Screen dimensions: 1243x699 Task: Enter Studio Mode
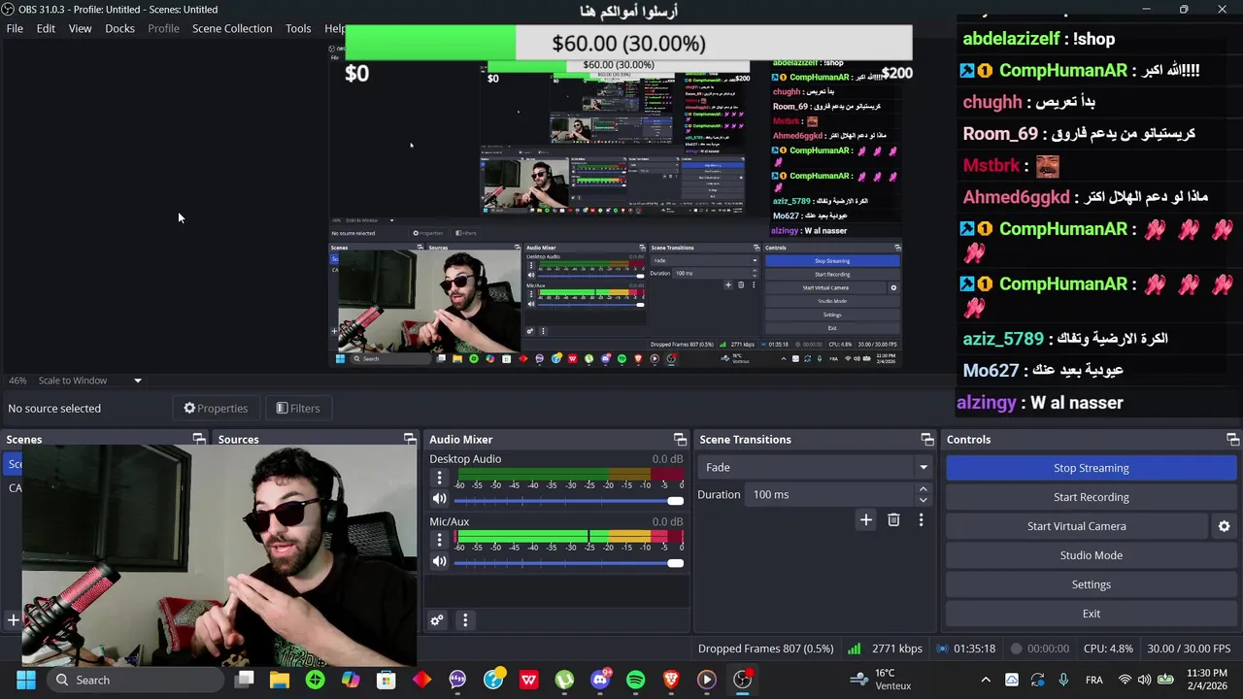(x=1091, y=555)
